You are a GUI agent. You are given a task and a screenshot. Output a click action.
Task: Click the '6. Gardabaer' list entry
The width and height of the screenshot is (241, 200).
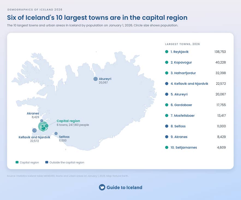coord(182,105)
